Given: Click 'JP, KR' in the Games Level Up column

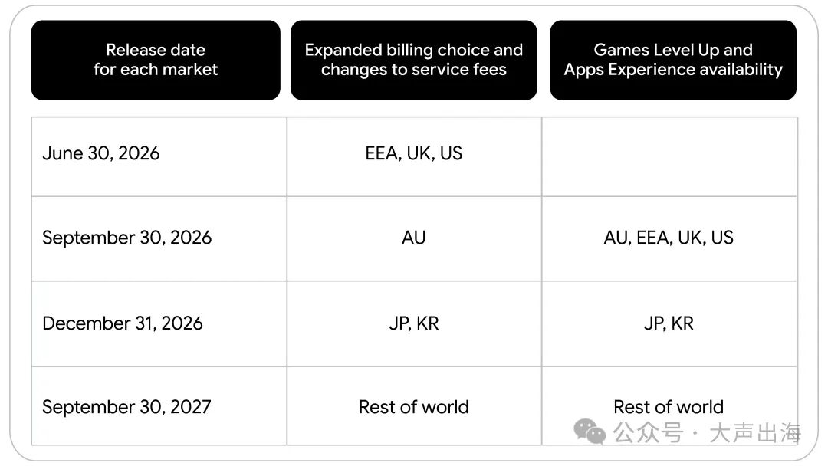Looking at the screenshot, I should pyautogui.click(x=669, y=323).
